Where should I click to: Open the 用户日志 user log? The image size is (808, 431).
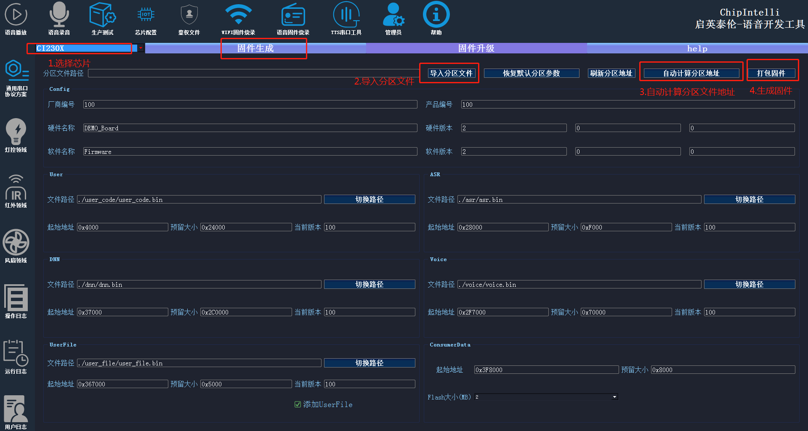[x=16, y=413]
